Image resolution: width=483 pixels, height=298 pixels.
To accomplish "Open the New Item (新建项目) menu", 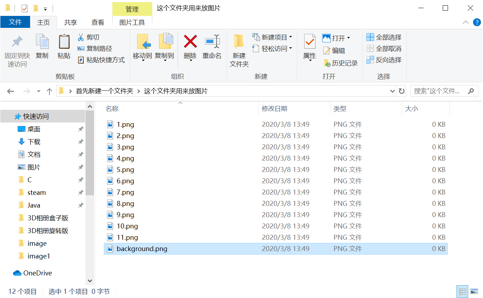I will [272, 37].
